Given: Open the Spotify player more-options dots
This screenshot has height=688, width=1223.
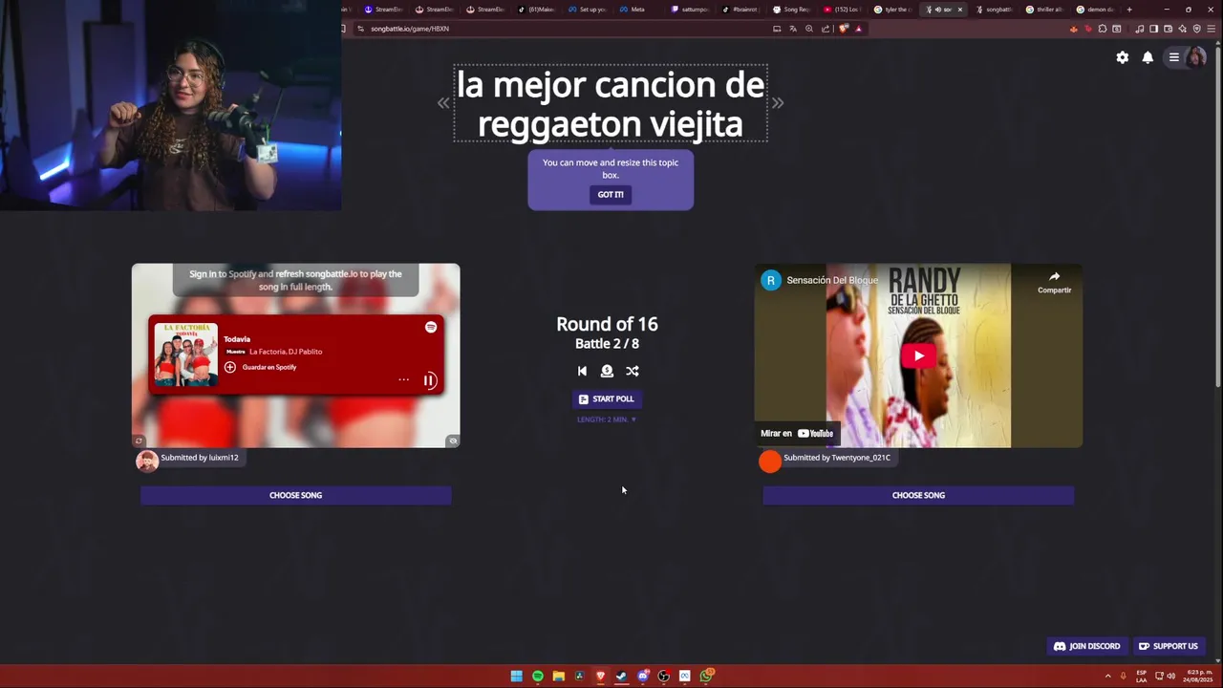Looking at the screenshot, I should (x=403, y=380).
